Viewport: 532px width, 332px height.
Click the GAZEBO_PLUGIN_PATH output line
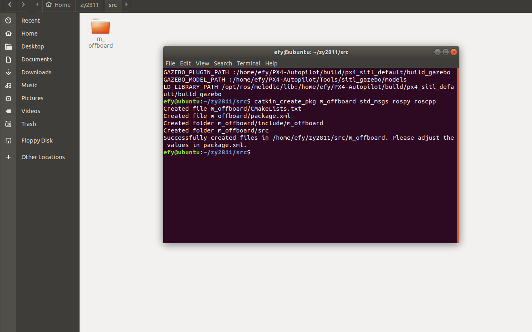point(307,72)
